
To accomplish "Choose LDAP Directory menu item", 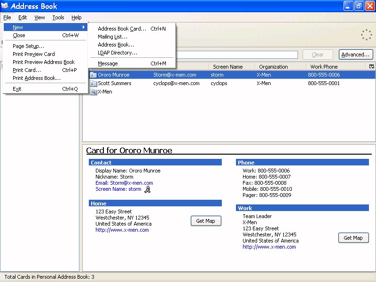I will tap(132, 53).
